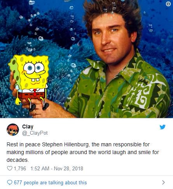
Task: Visit the @_ClayPot handle link
Action: [x=35, y=133]
